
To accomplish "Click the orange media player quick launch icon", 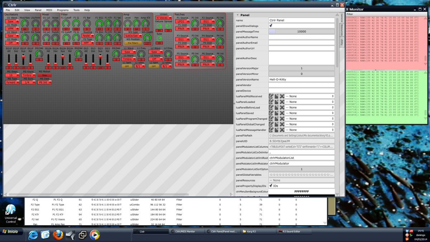I will click(x=95, y=235).
